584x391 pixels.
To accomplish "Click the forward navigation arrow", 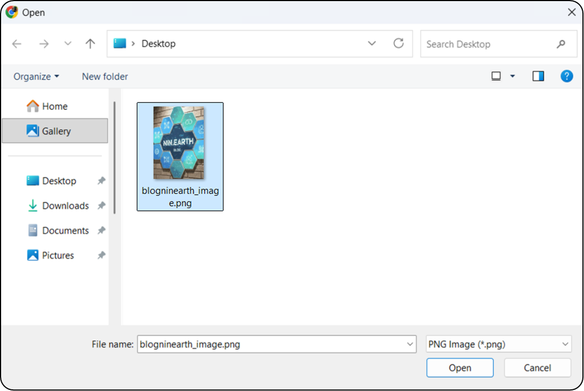I will (x=44, y=44).
